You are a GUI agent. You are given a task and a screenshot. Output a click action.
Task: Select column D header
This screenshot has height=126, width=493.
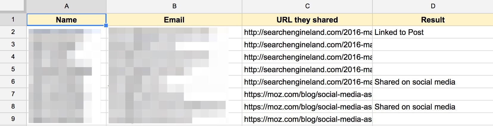coord(433,6)
